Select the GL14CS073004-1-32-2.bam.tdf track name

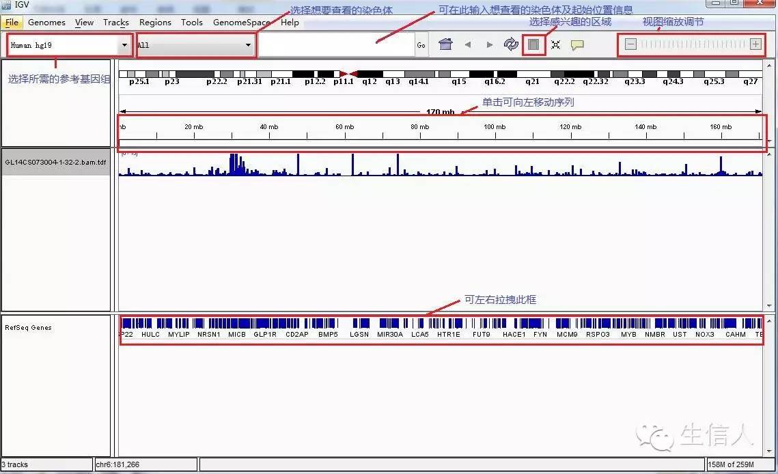pos(55,163)
